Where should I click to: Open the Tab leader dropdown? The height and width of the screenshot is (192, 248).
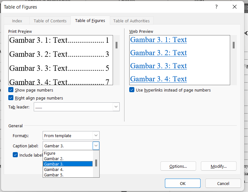pos(116,107)
